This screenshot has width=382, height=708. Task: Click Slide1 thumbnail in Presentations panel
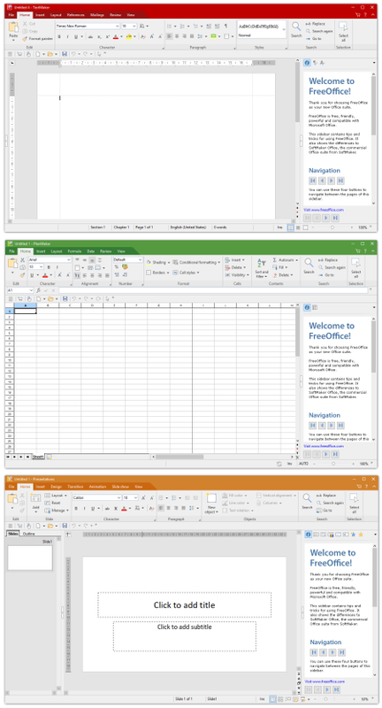(x=30, y=558)
